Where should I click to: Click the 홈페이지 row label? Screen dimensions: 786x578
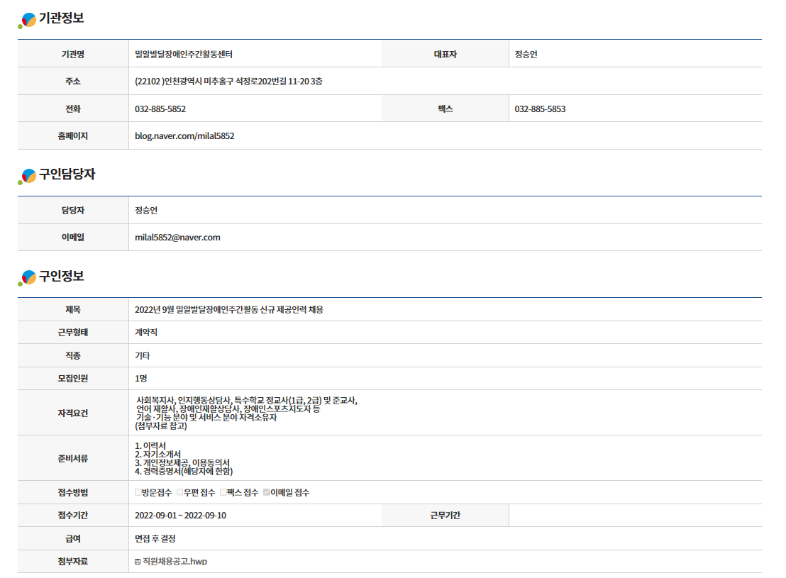(72, 136)
